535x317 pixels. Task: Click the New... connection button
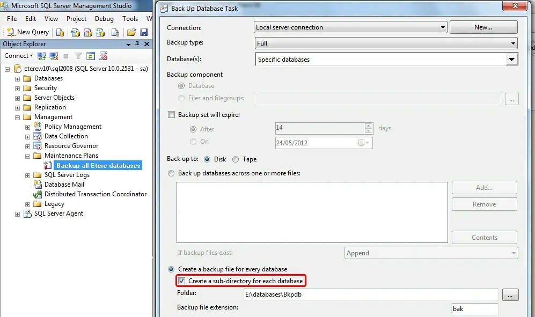tap(483, 27)
